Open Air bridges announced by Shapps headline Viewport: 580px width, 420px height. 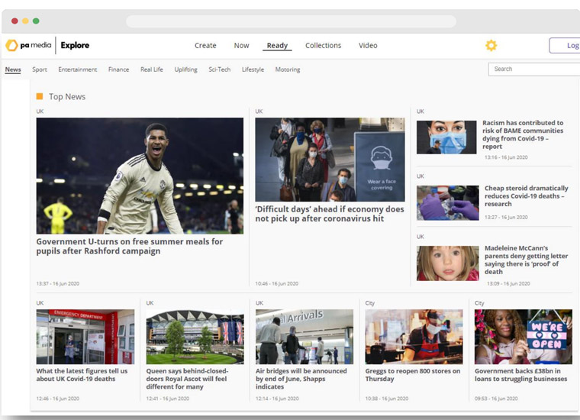tap(301, 379)
